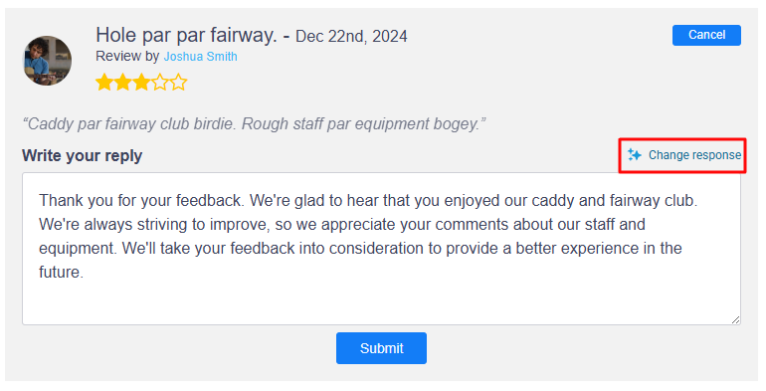The height and width of the screenshot is (391, 766).
Task: Open Joshua Smith's profile link
Action: pos(200,57)
